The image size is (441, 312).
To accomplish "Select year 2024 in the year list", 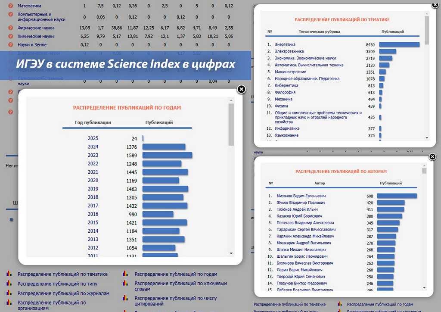I will pos(93,147).
